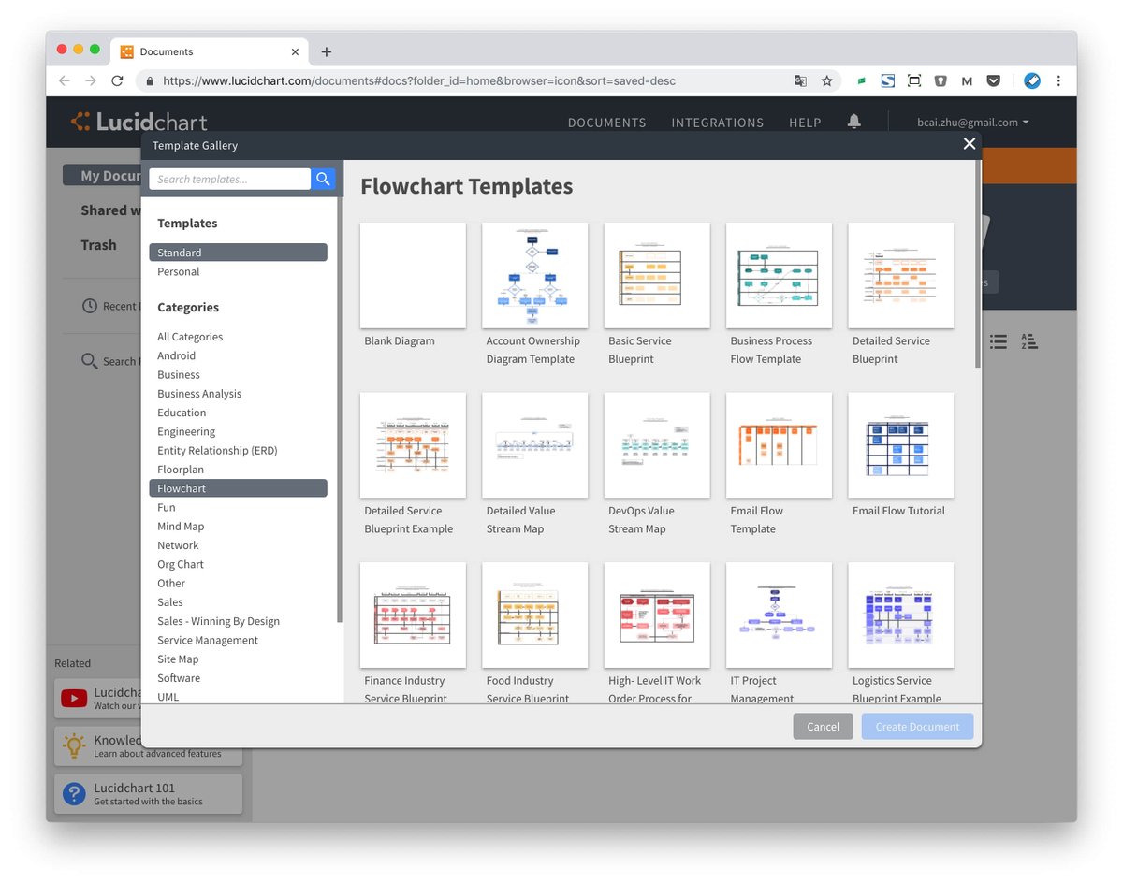This screenshot has width=1123, height=883.
Task: Select the Email Flow Template thumbnail
Action: click(x=779, y=445)
